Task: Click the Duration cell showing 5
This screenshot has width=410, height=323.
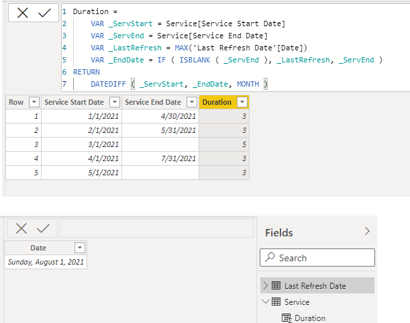Action: coord(224,144)
